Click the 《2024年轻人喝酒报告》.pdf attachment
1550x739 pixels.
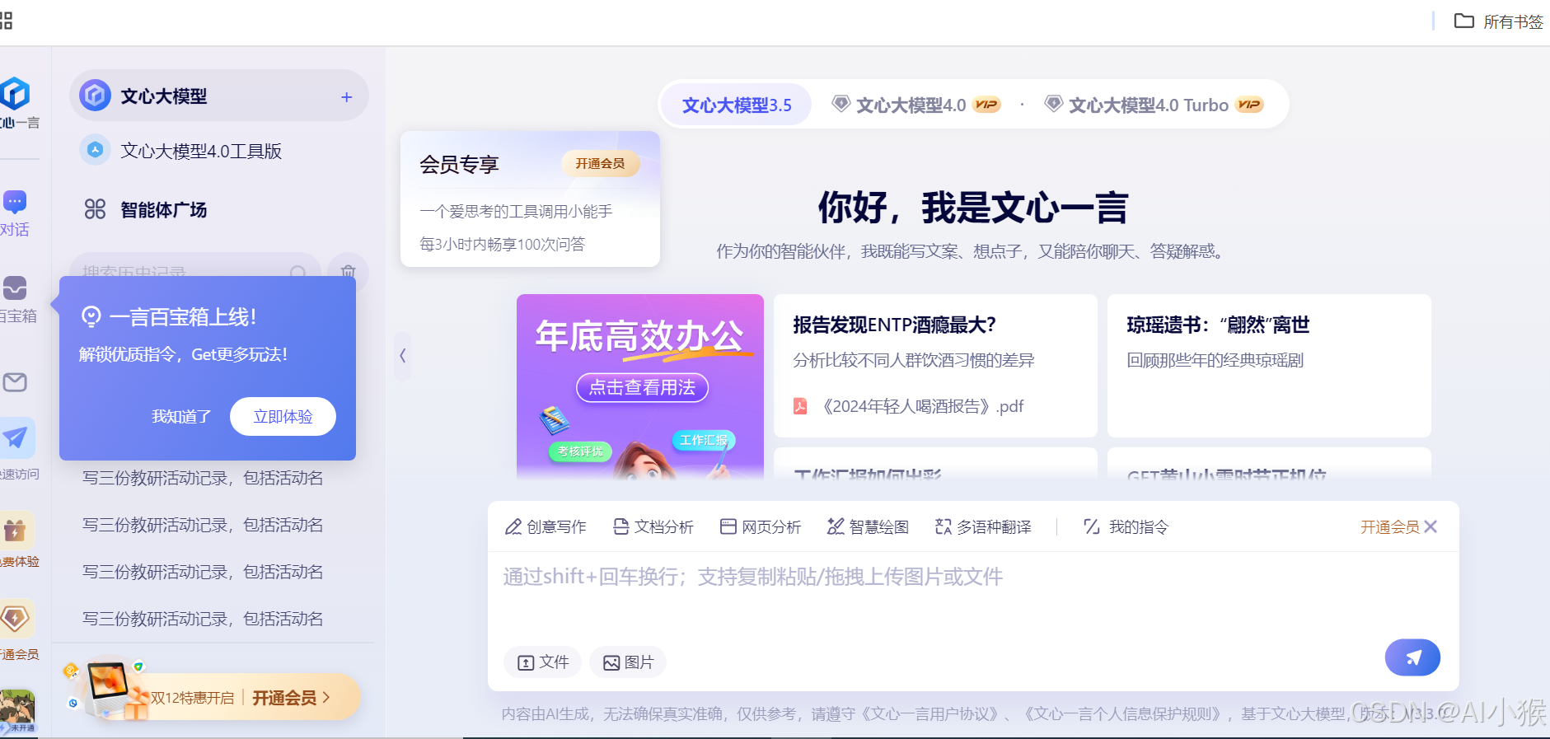(909, 406)
